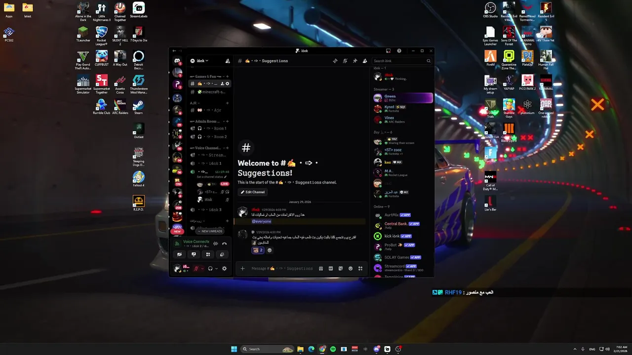
Task: Join the i6nk 3 voice channel
Action: click(210, 210)
